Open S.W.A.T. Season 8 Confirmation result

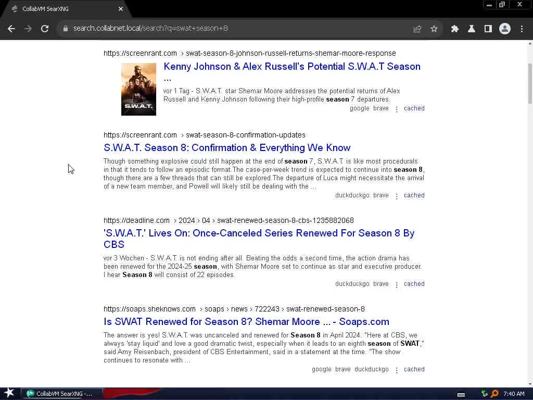coord(227,147)
